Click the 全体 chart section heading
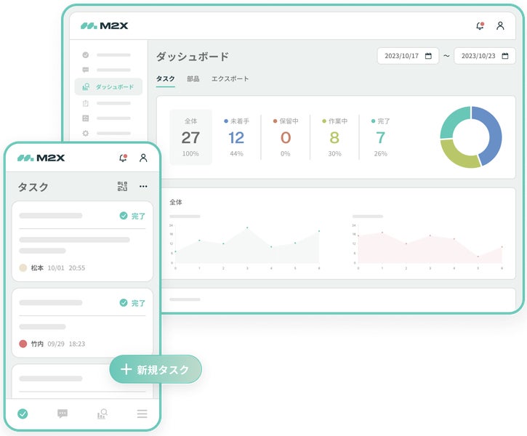 (x=176, y=202)
